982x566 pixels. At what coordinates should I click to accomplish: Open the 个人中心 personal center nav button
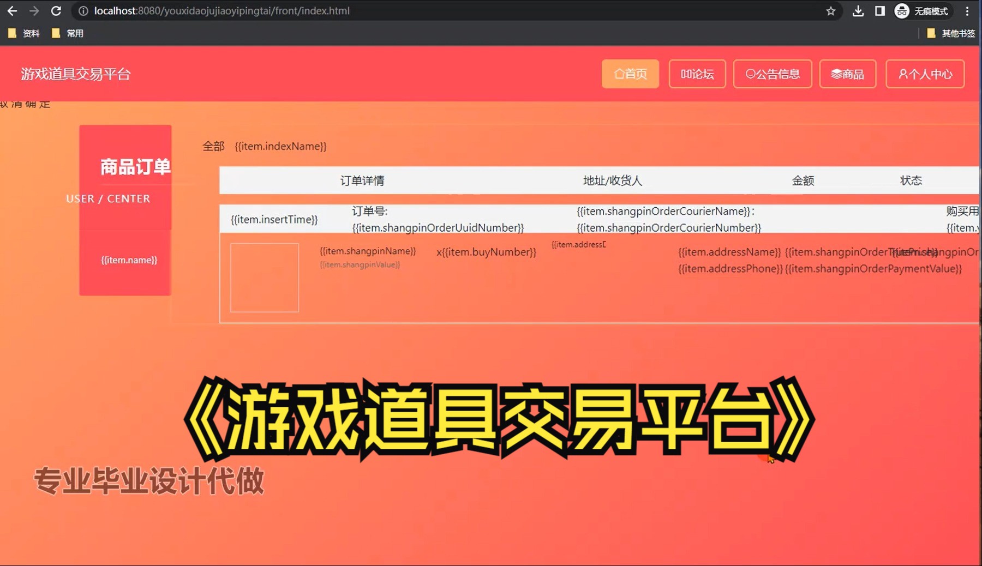[x=925, y=74]
